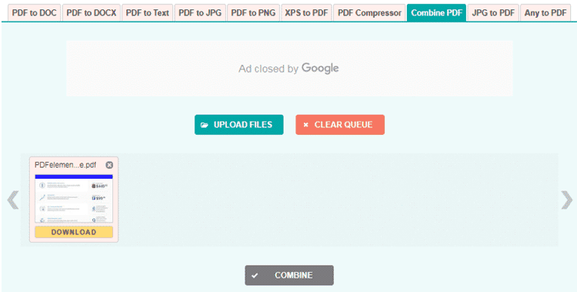This screenshot has width=577, height=292.
Task: Click the PDFelemen...e.pdf file name
Action: click(x=65, y=165)
